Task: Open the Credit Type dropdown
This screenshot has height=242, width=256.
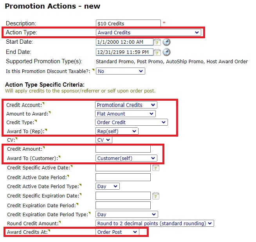Action: click(x=132, y=123)
